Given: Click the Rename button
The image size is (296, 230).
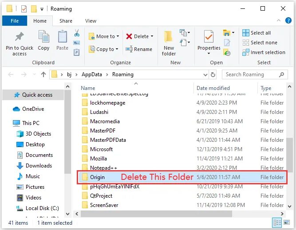Looking at the screenshot, I should click(x=139, y=49).
